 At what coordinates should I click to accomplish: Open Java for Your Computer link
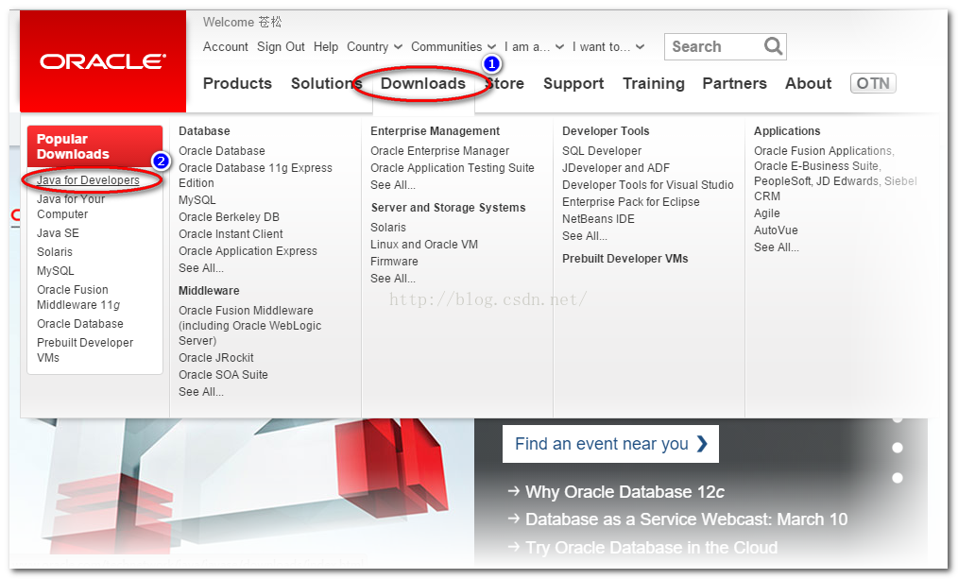point(71,207)
